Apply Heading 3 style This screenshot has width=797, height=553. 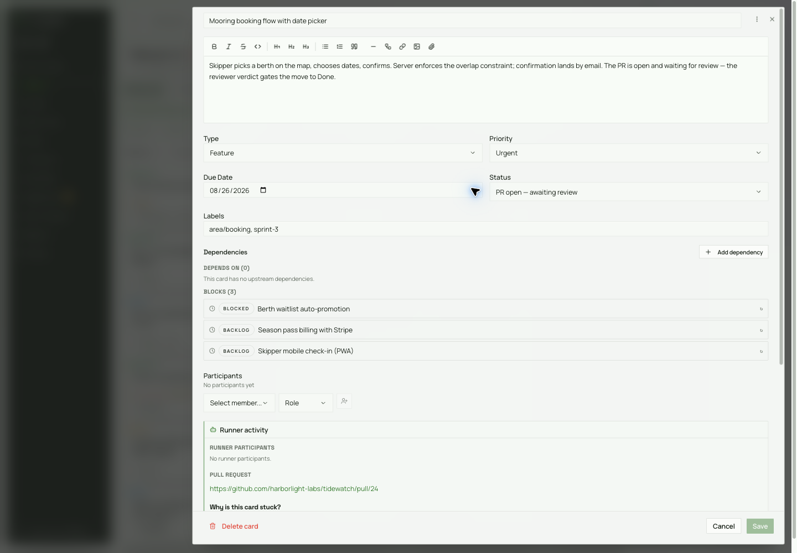[x=306, y=47]
